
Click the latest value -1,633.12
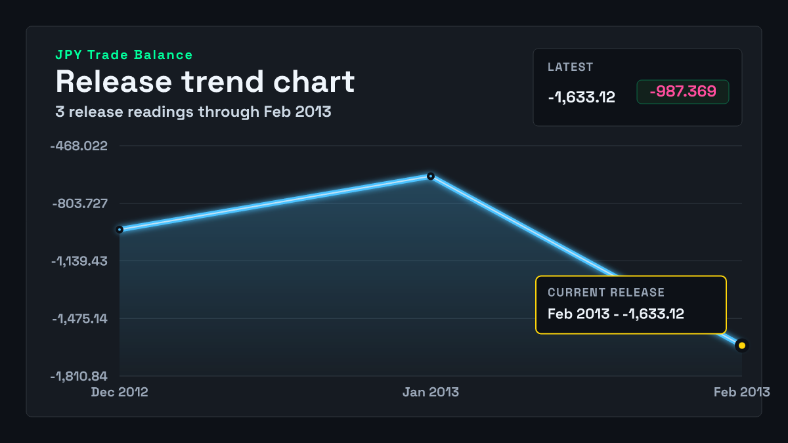[581, 98]
